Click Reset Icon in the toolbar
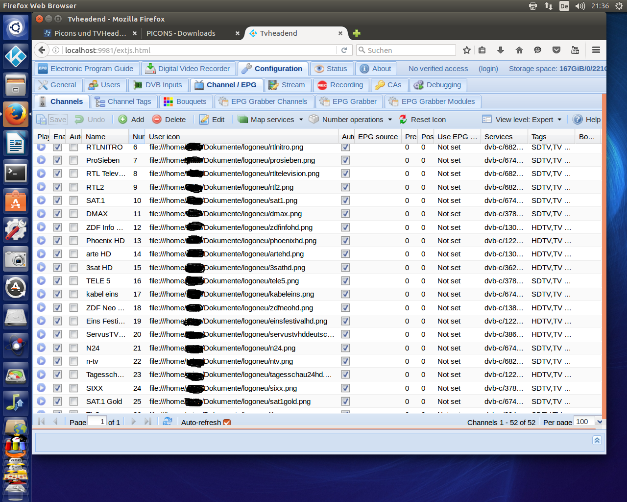The width and height of the screenshot is (627, 502). point(422,120)
